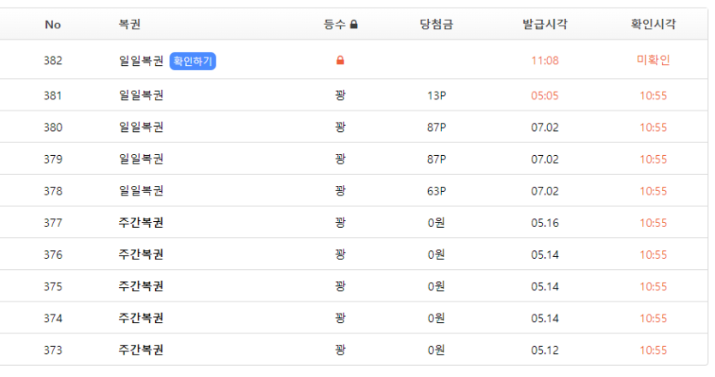Screen dimensions: 715x377
Task: Click the 복권 column header
Action: [129, 24]
